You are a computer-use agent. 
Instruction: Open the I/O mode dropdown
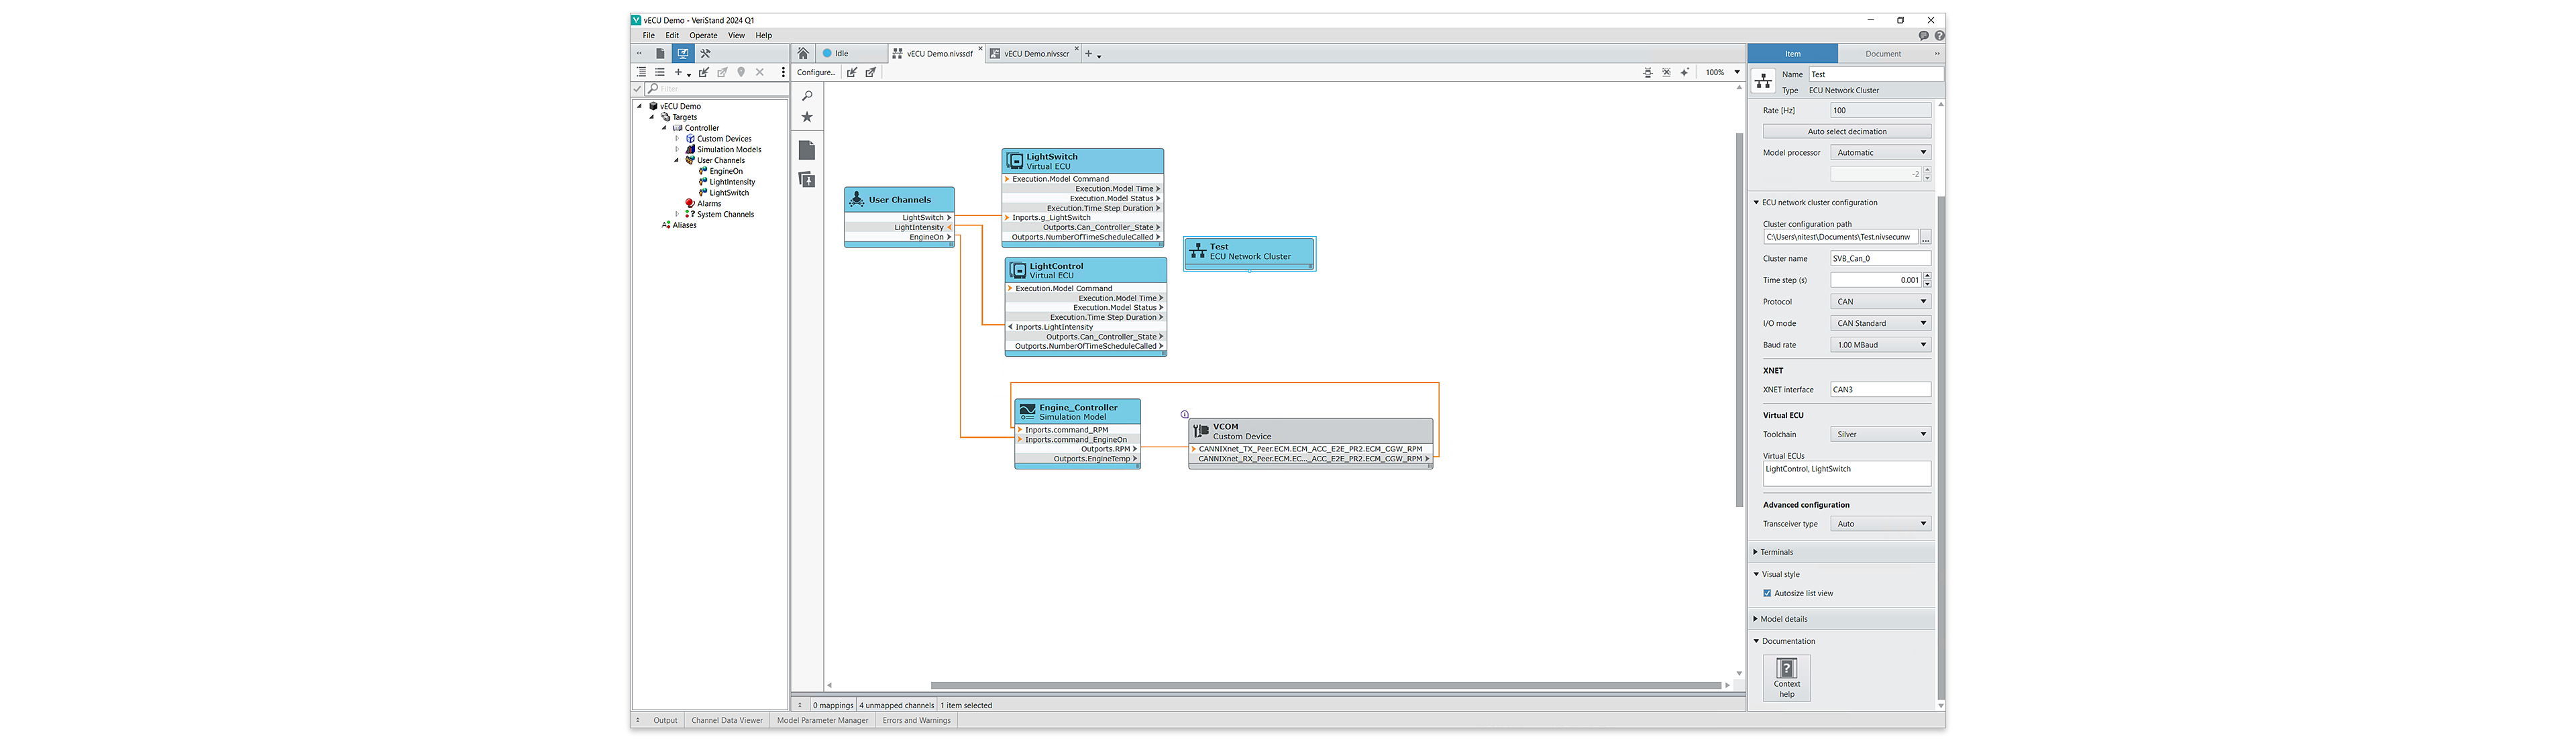click(1880, 323)
